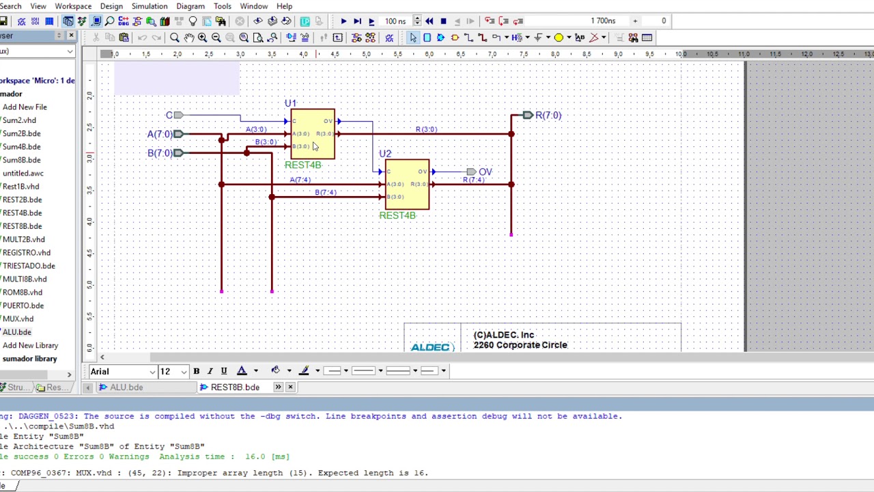Viewport: 874px width, 492px height.
Task: Open the Workspace menu
Action: [x=73, y=6]
